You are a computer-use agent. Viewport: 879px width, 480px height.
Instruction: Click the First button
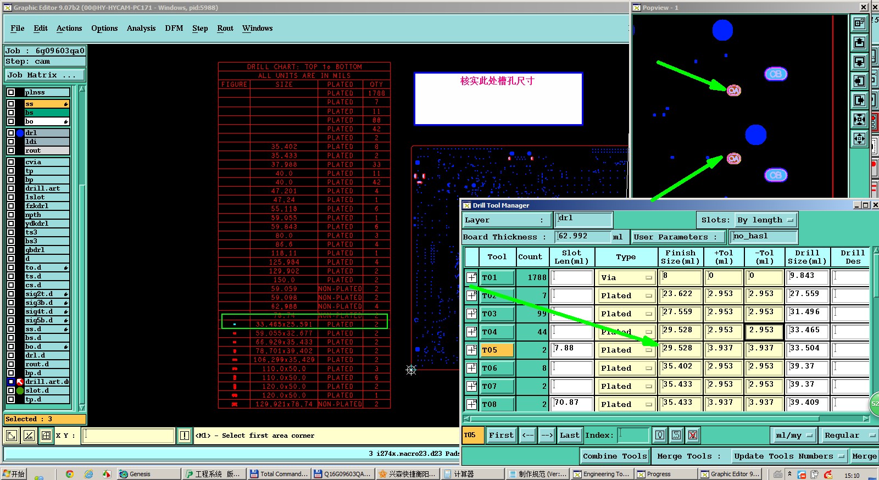(501, 435)
